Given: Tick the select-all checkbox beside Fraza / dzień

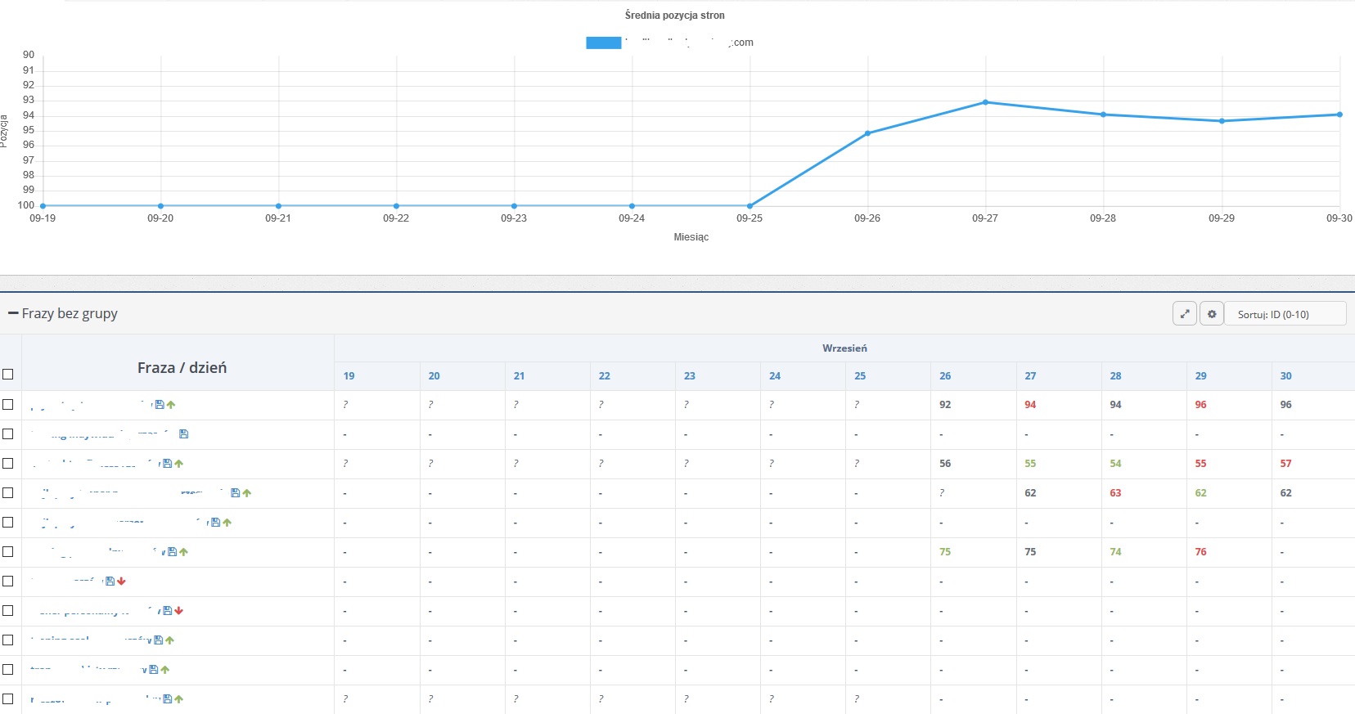Looking at the screenshot, I should coord(8,374).
